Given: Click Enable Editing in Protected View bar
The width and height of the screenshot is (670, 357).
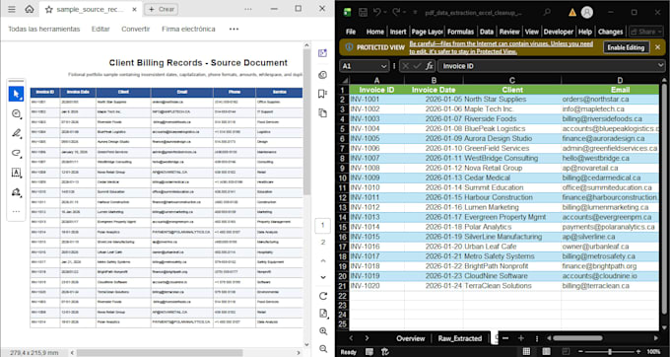Looking at the screenshot, I should click(x=626, y=47).
